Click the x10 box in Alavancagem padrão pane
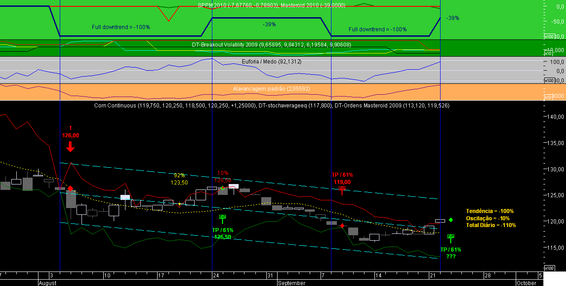 pos(547,97)
